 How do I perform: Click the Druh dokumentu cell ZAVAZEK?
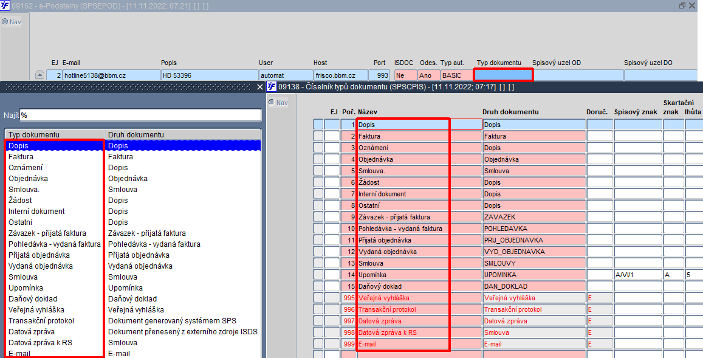coord(534,217)
